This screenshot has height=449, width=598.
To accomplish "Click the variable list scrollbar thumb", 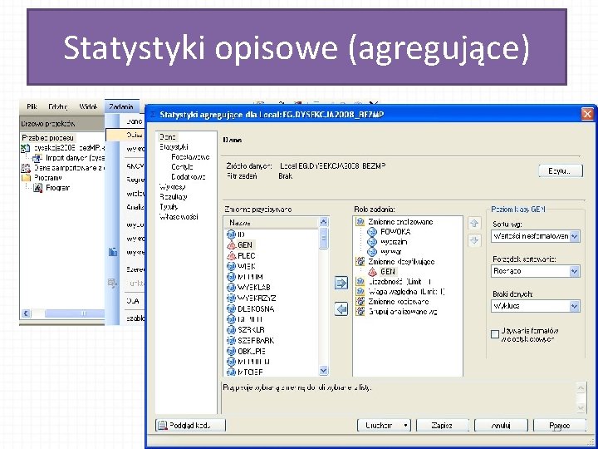I will tap(323, 239).
